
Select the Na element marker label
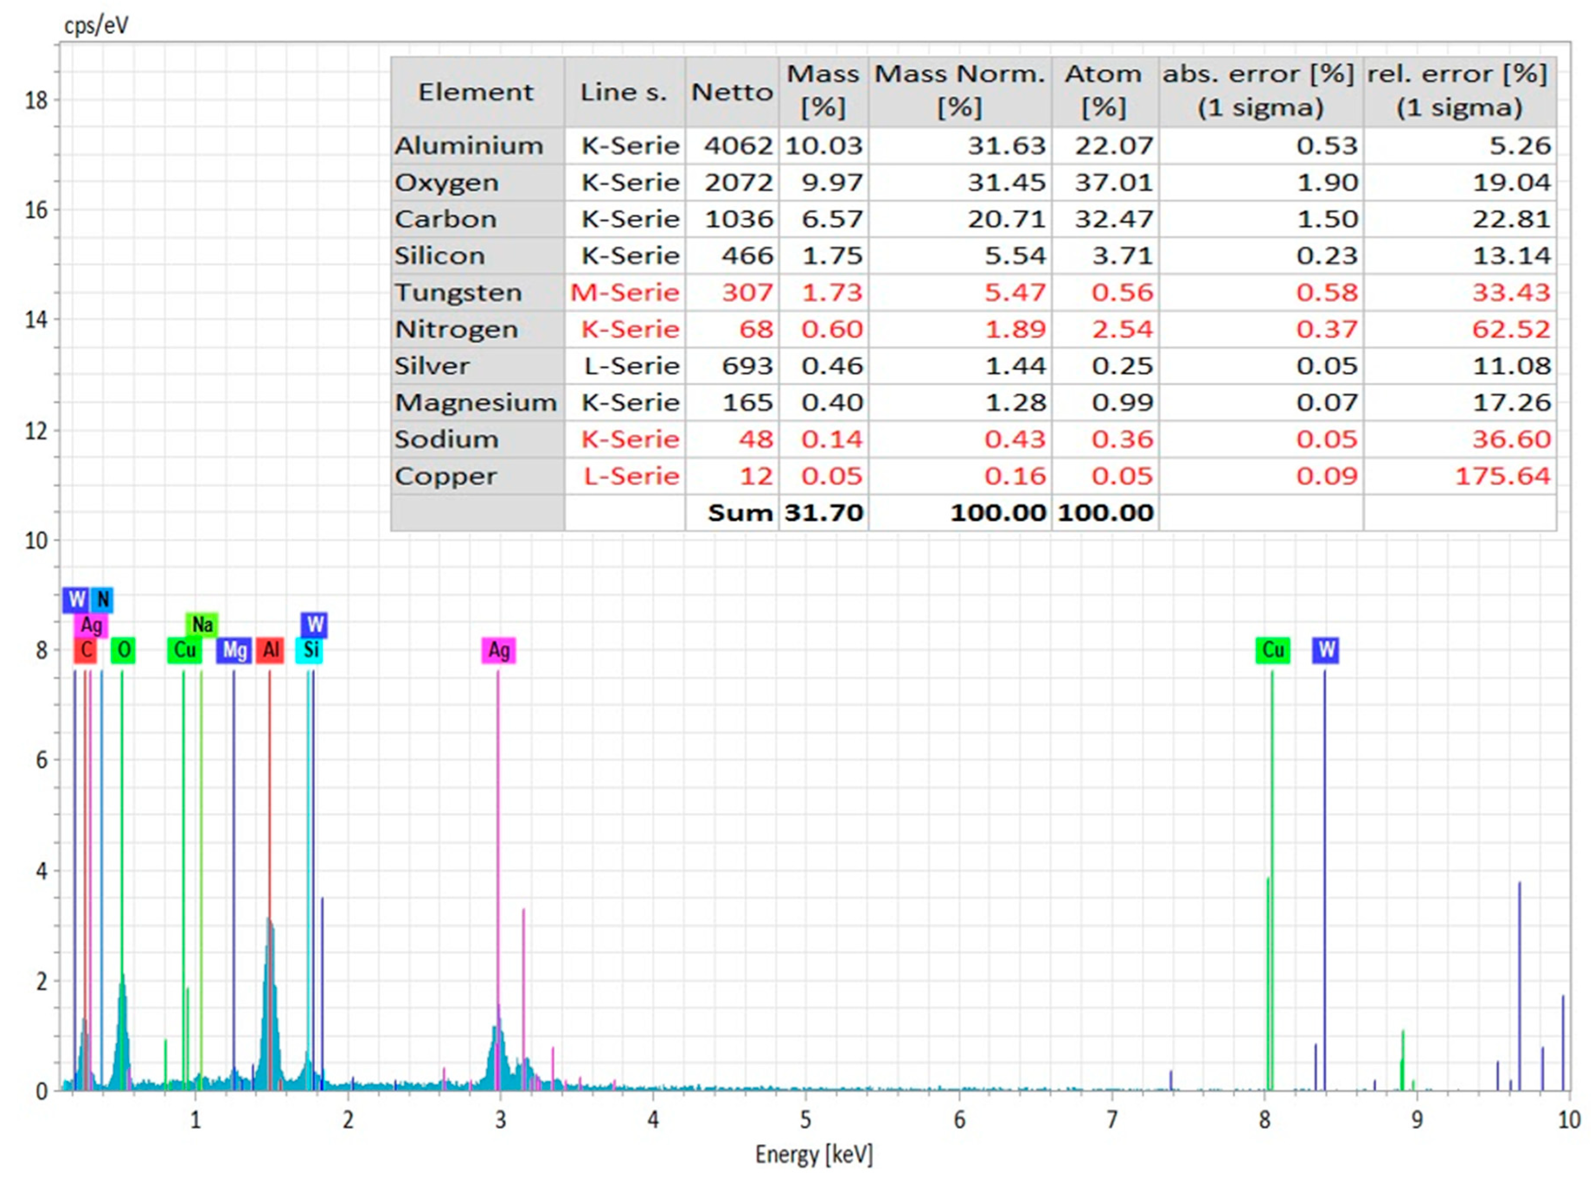coord(202,625)
